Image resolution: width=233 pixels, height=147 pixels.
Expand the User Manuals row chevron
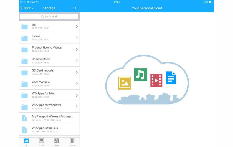click(x=77, y=84)
